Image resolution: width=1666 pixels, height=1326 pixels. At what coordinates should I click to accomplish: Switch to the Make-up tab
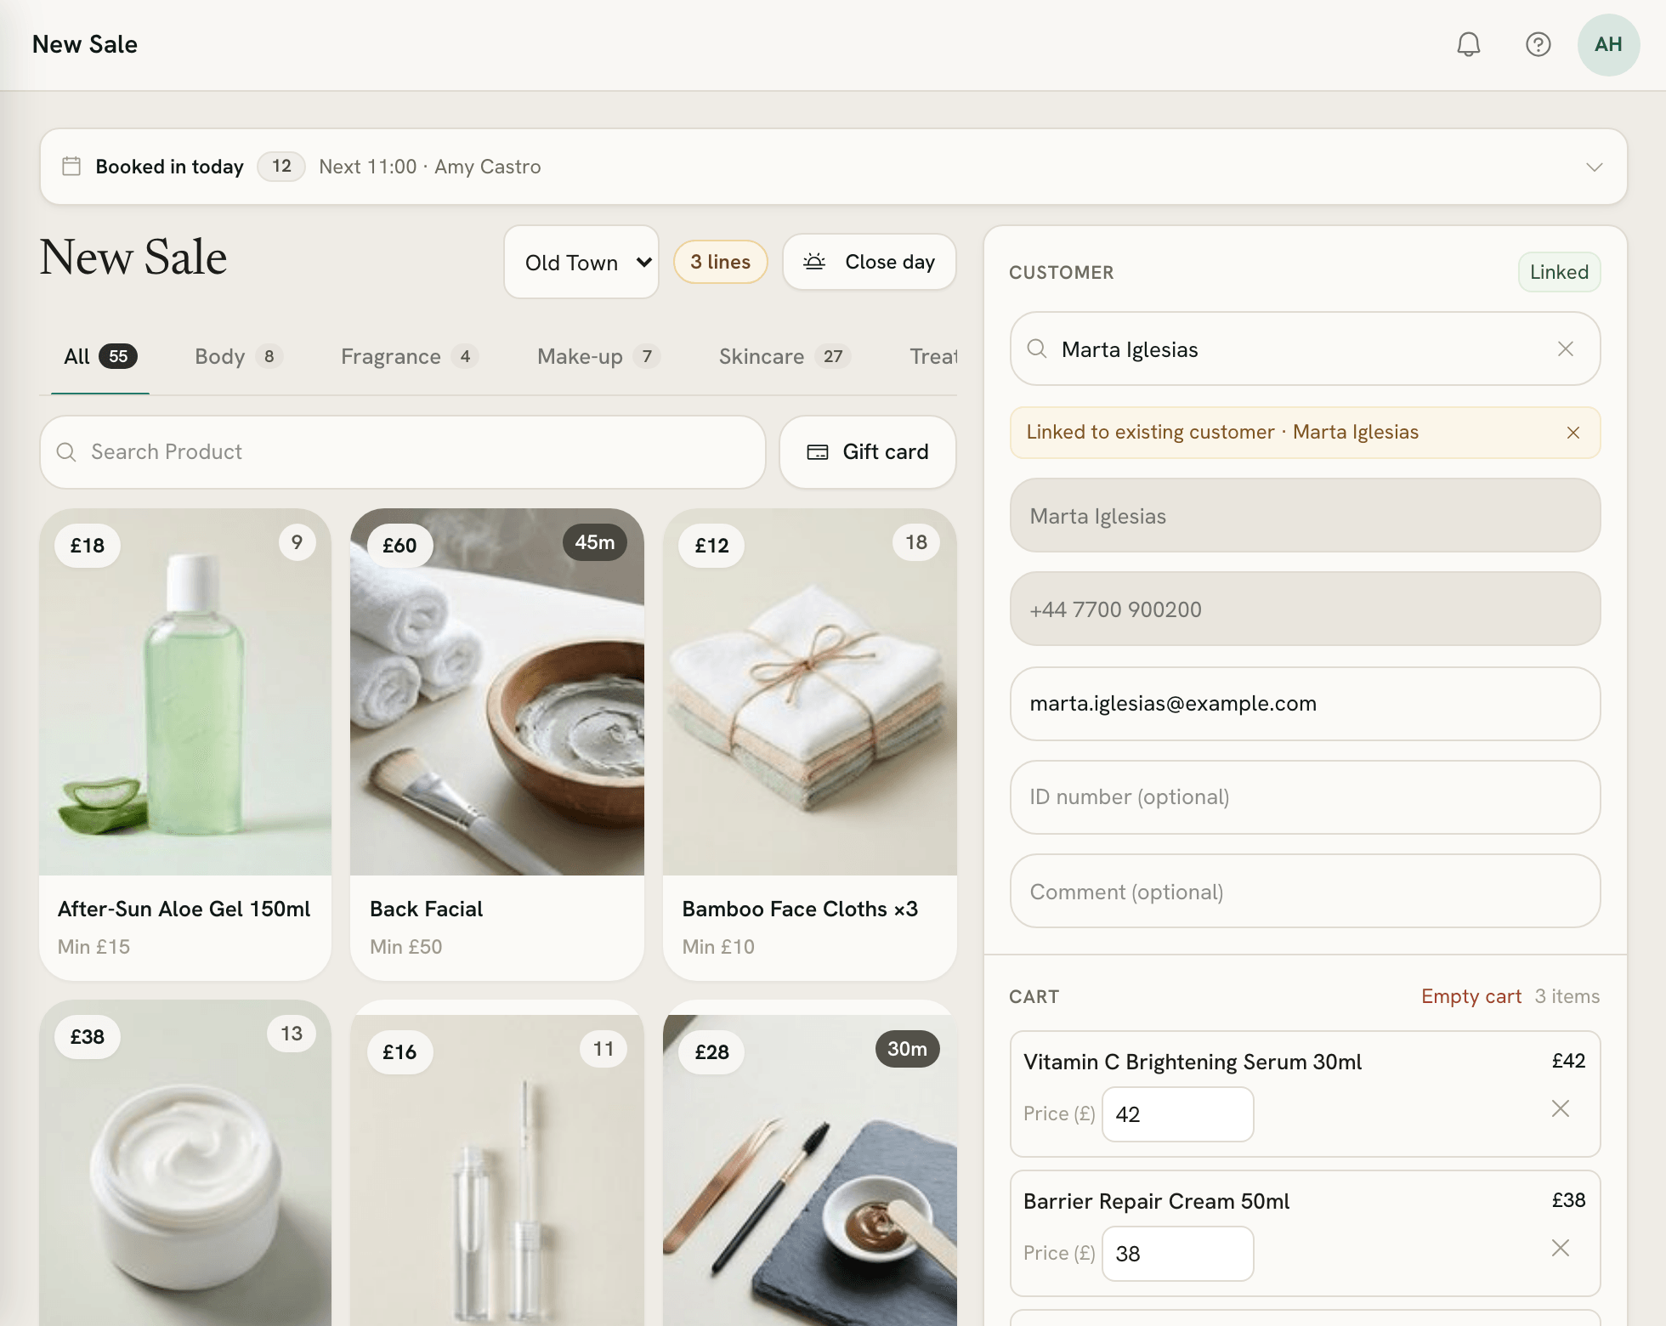pos(598,357)
